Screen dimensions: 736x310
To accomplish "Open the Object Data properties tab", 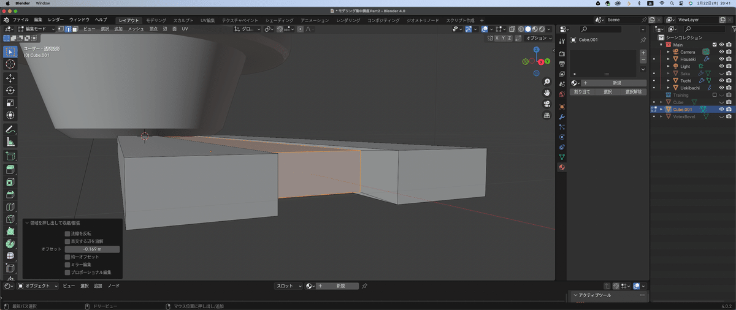I will pyautogui.click(x=562, y=157).
